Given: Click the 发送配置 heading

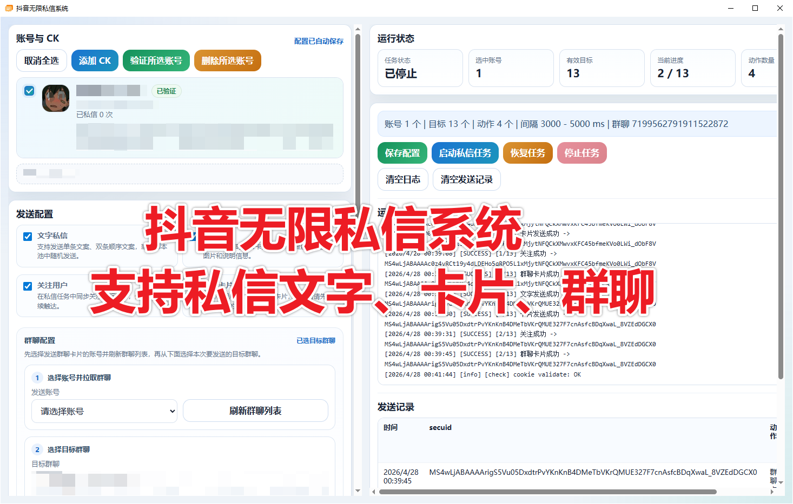Looking at the screenshot, I should point(35,214).
